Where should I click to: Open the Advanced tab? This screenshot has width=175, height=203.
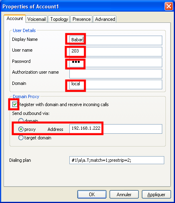(105, 19)
